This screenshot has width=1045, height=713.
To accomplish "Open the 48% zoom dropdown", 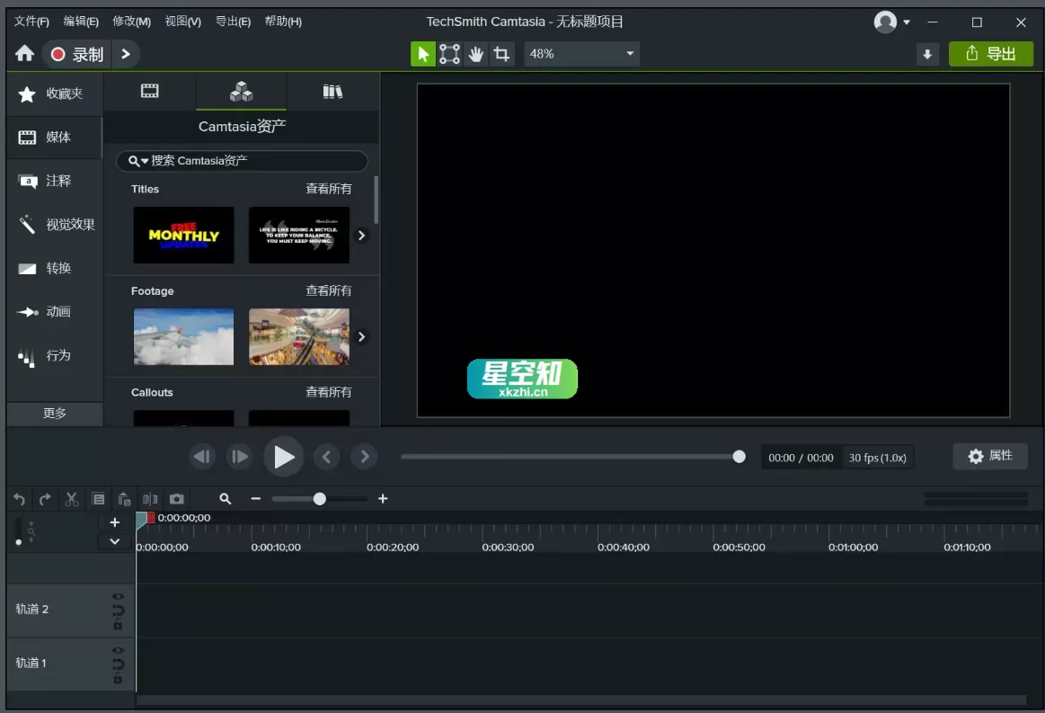I will [x=580, y=53].
